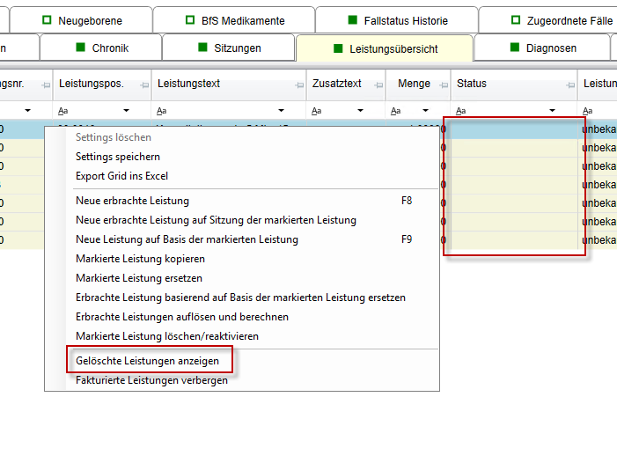This screenshot has width=617, height=463.
Task: Open filter dropdown under Status column
Action: pyautogui.click(x=552, y=111)
